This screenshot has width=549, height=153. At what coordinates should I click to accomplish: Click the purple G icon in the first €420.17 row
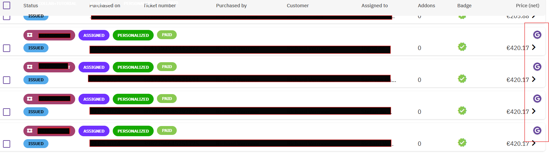(x=537, y=35)
